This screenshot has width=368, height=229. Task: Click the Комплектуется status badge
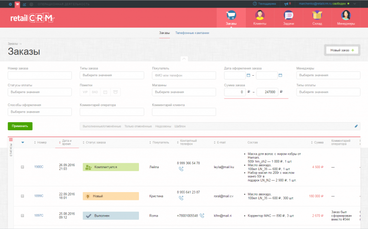pyautogui.click(x=111, y=167)
